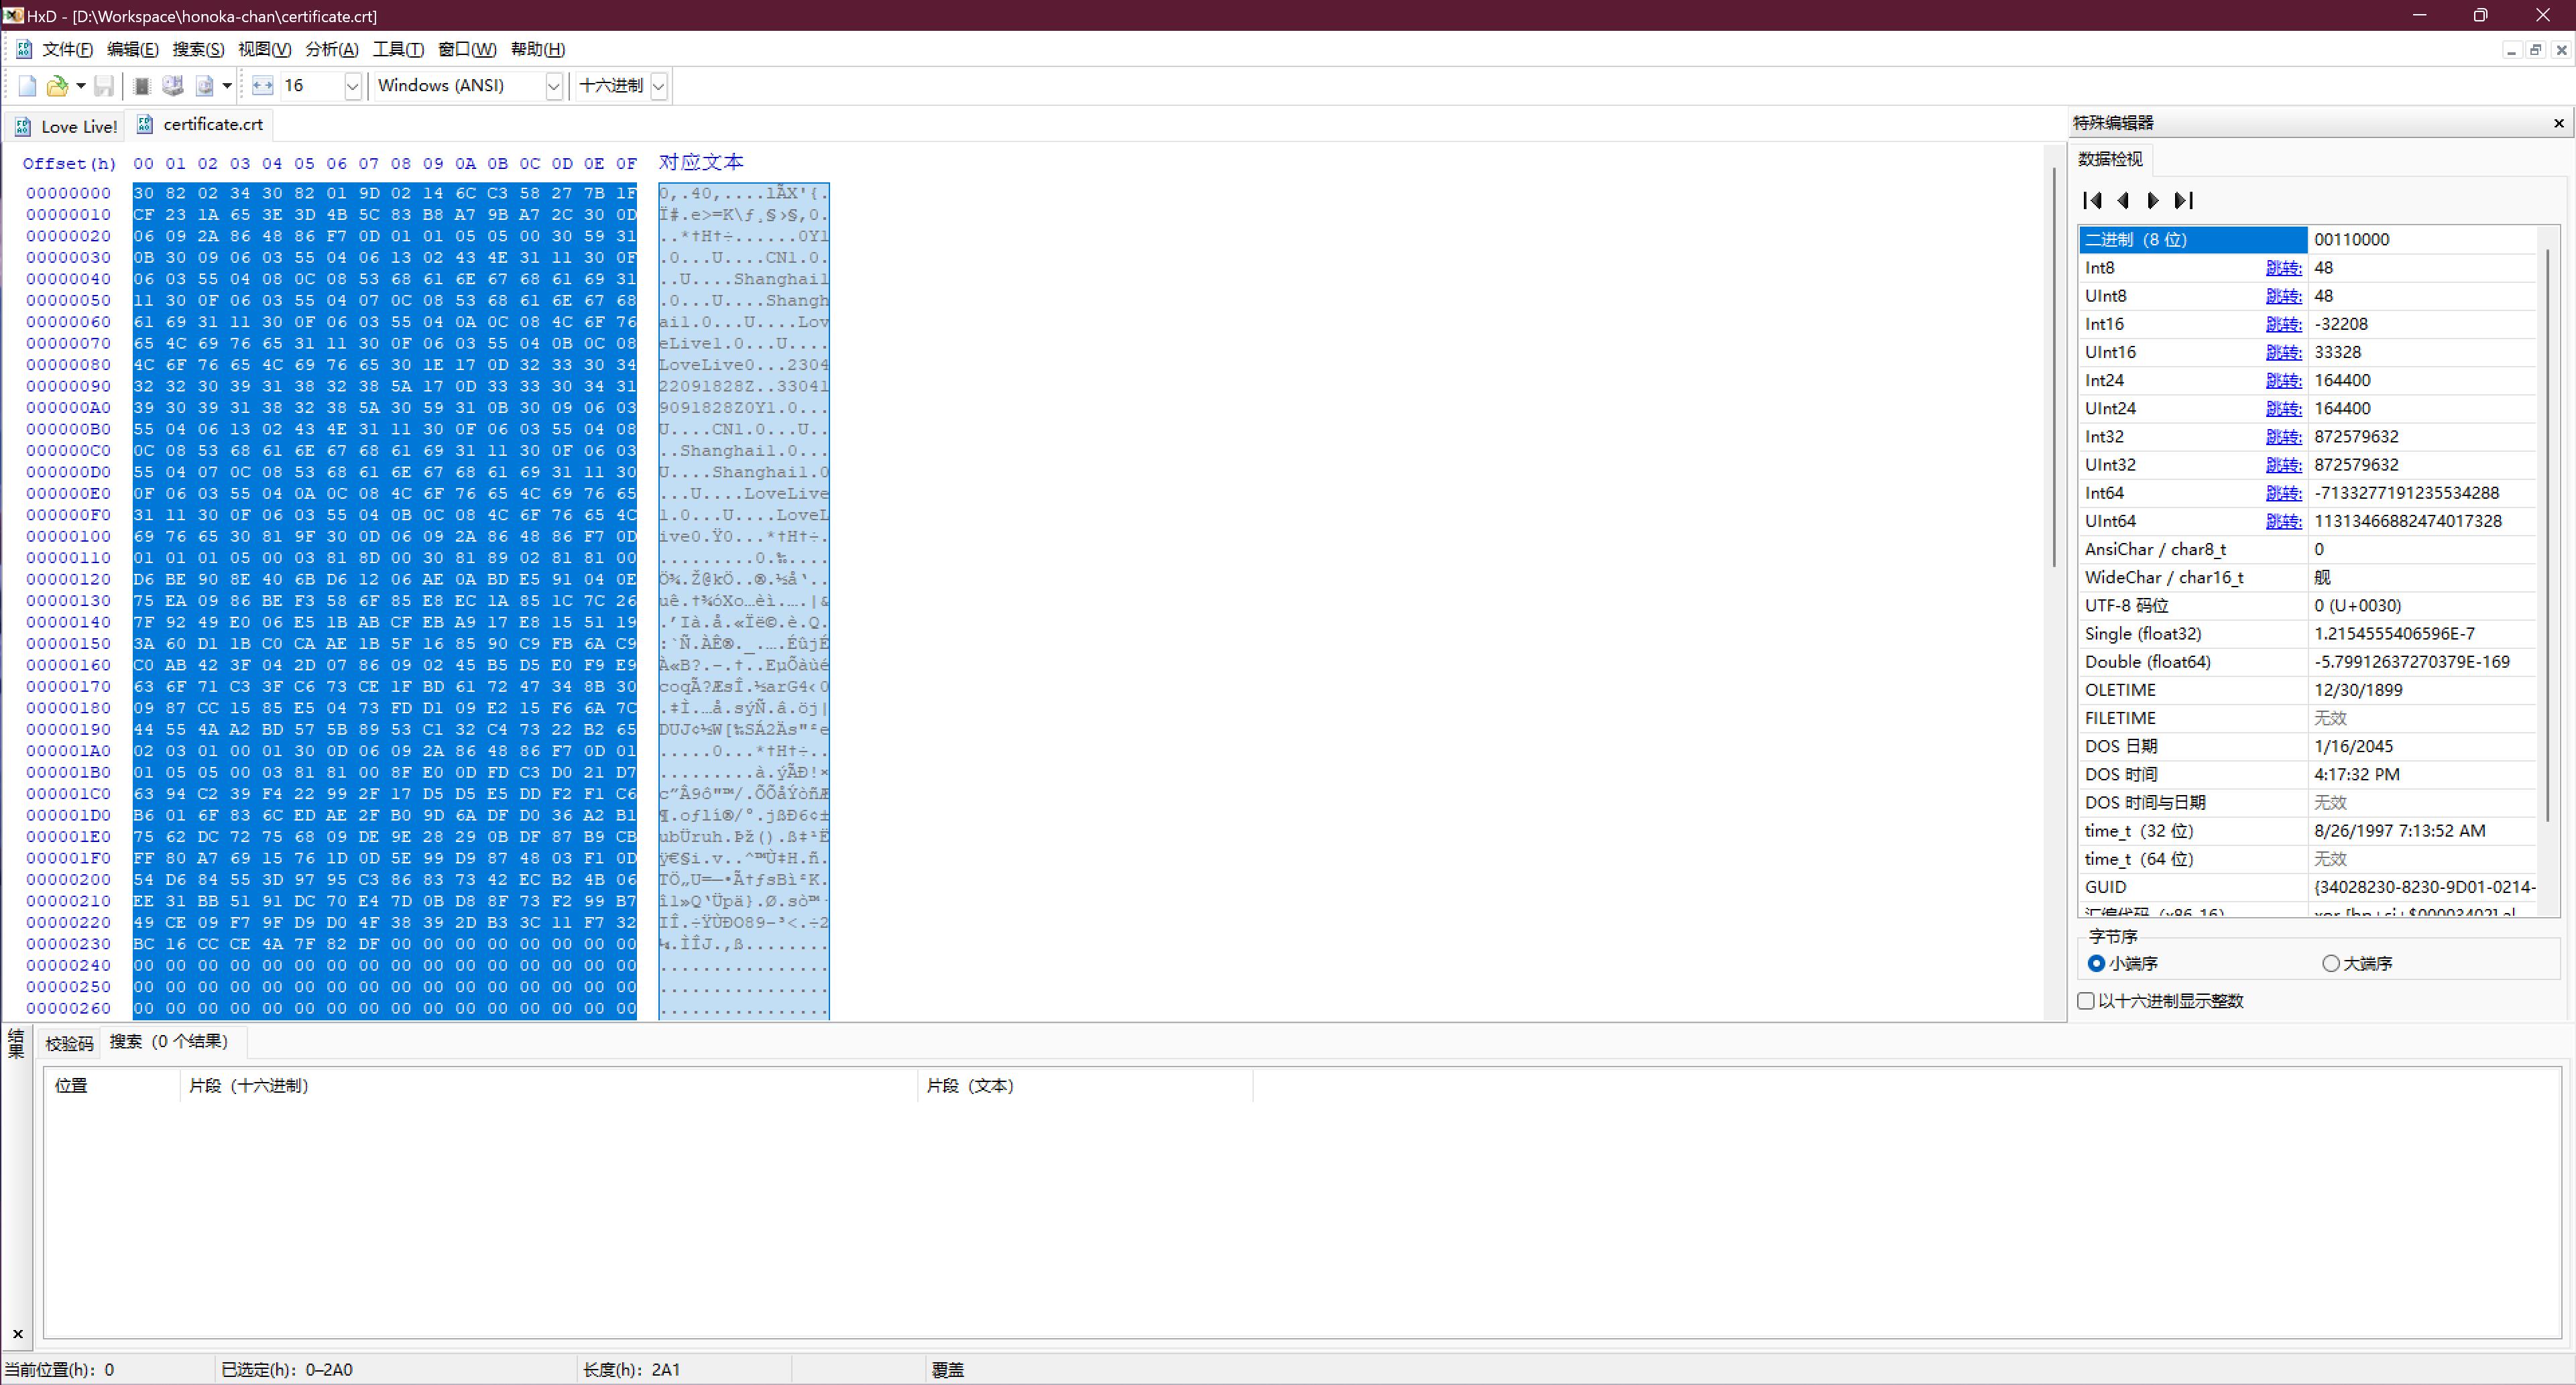2576x1385 pixels.
Task: Open the 帮助(H) menu
Action: point(537,49)
